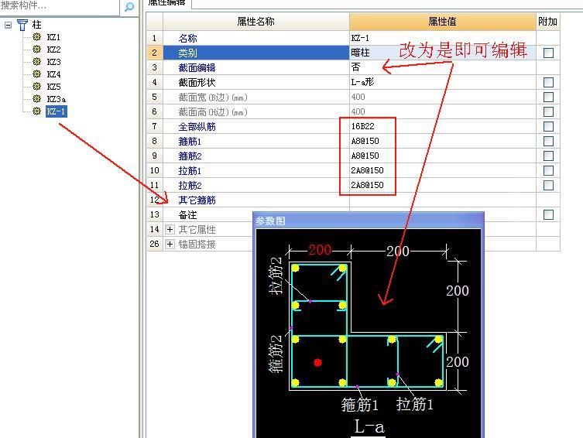Select the KZ-1 tree item
Image resolution: width=583 pixels, height=438 pixels.
point(57,111)
